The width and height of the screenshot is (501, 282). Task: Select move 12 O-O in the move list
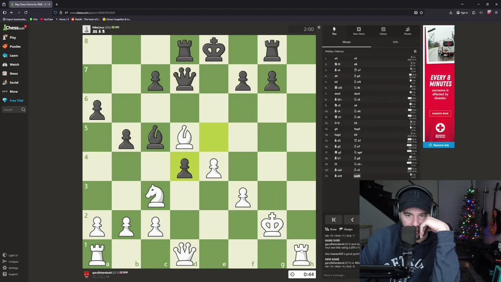[x=337, y=123]
